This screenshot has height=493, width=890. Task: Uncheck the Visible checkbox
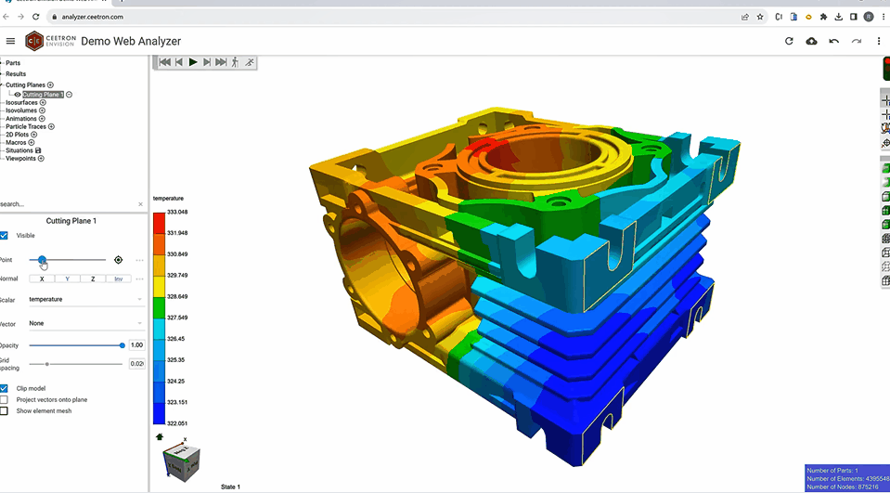[x=4, y=235]
